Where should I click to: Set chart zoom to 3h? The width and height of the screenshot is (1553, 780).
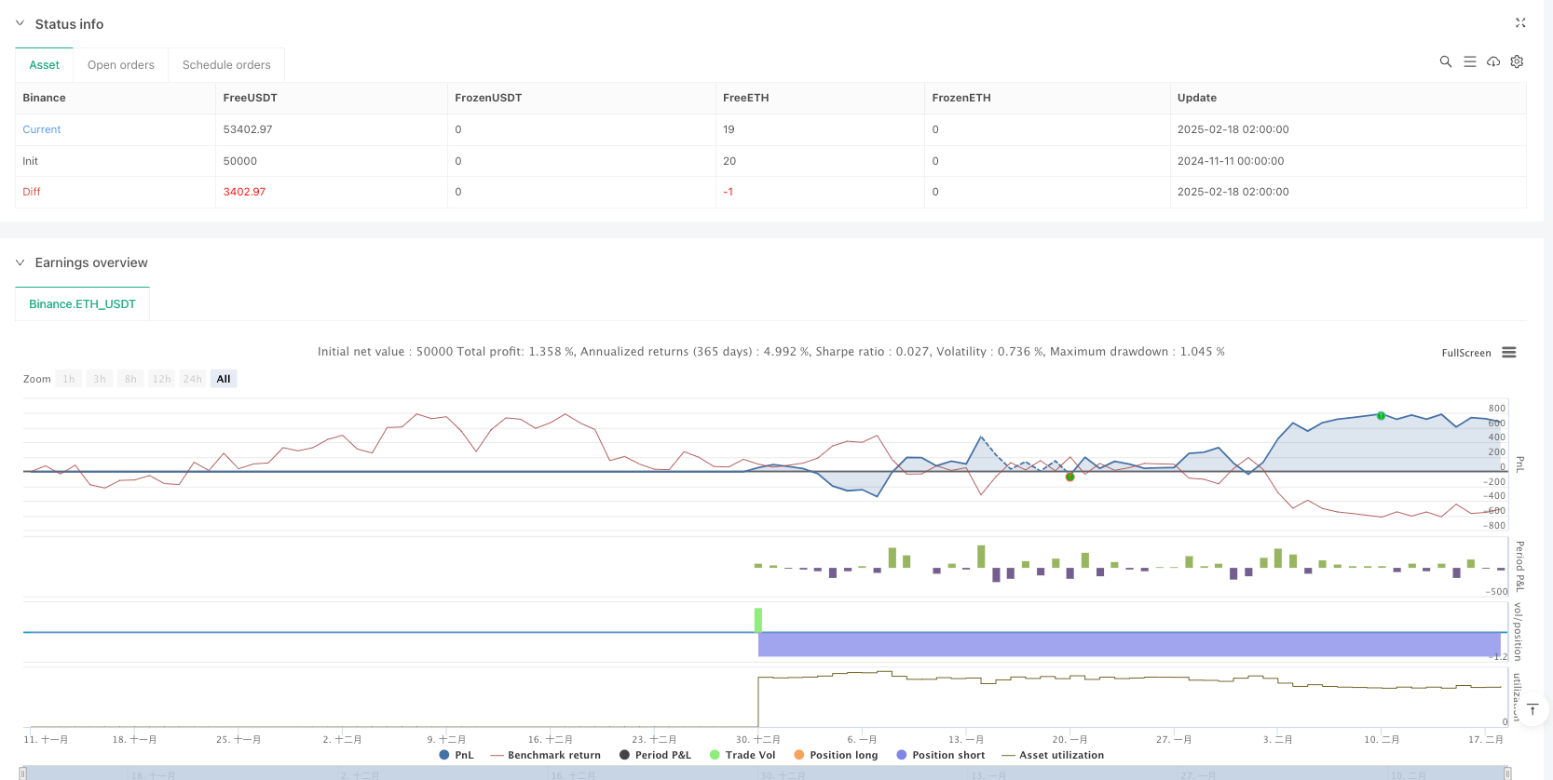click(100, 379)
